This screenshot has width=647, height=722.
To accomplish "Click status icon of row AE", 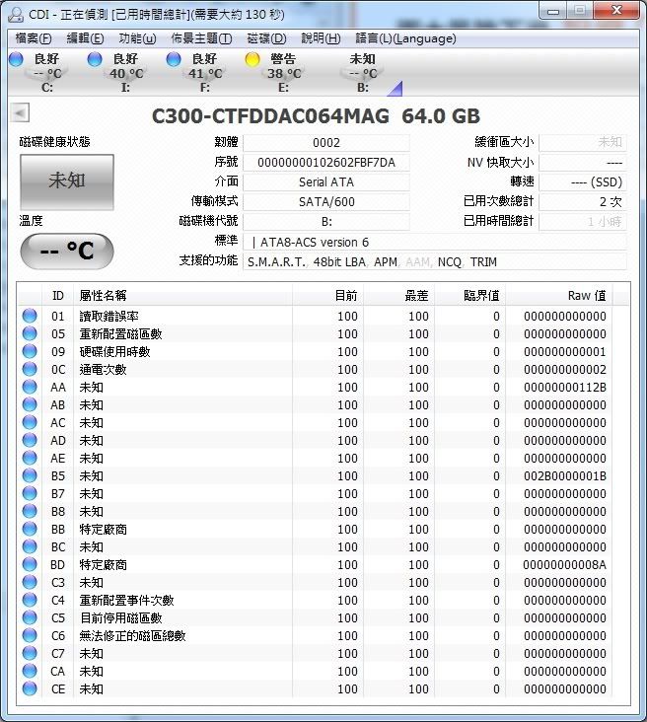I will click(x=30, y=458).
